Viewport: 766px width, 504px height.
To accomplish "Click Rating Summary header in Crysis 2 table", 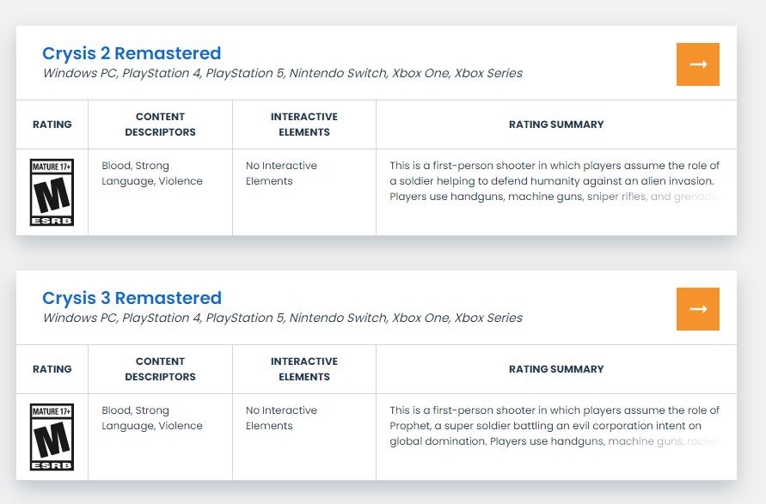I will click(x=556, y=124).
